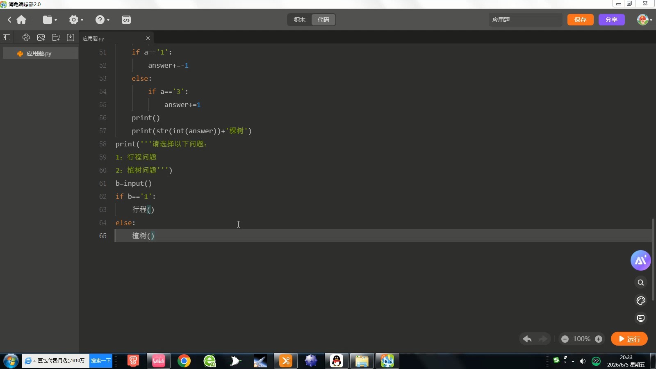The image size is (656, 369).
Task: Click the project name field 应用题
Action: [525, 20]
